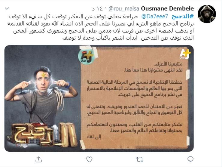Click the yellow AJ+ logo in image
This screenshot has width=222, height=167.
pyautogui.click(x=185, y=54)
